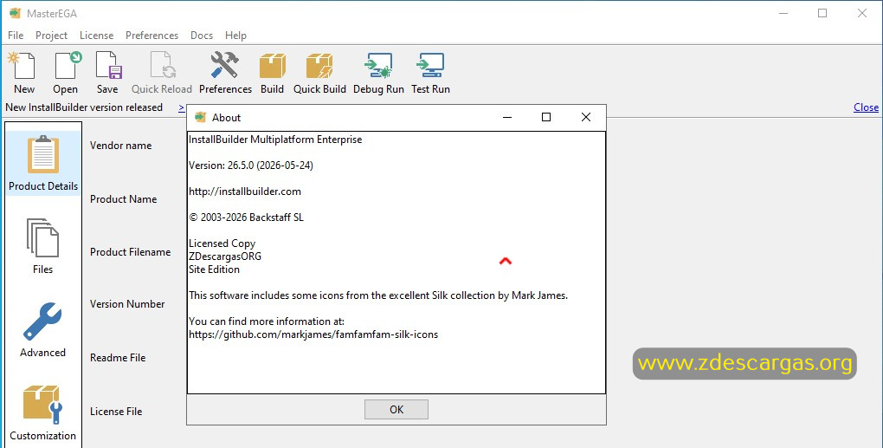Viewport: 883px width, 448px height.
Task: Go to the Customization sidebar section
Action: tap(42, 412)
